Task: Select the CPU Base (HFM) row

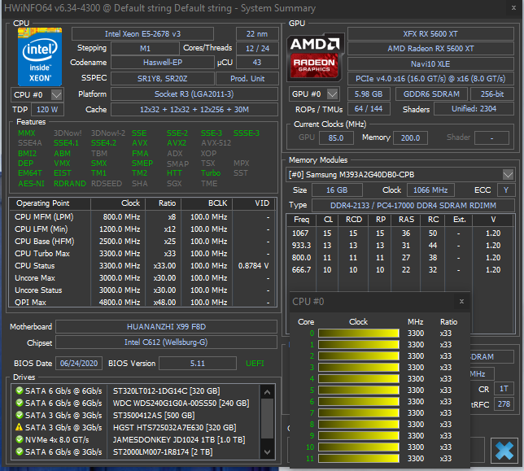Action: (142, 241)
